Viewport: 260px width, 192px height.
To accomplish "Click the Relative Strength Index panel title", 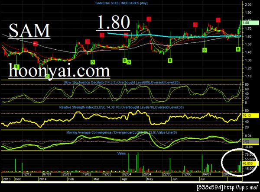I will [121, 107].
